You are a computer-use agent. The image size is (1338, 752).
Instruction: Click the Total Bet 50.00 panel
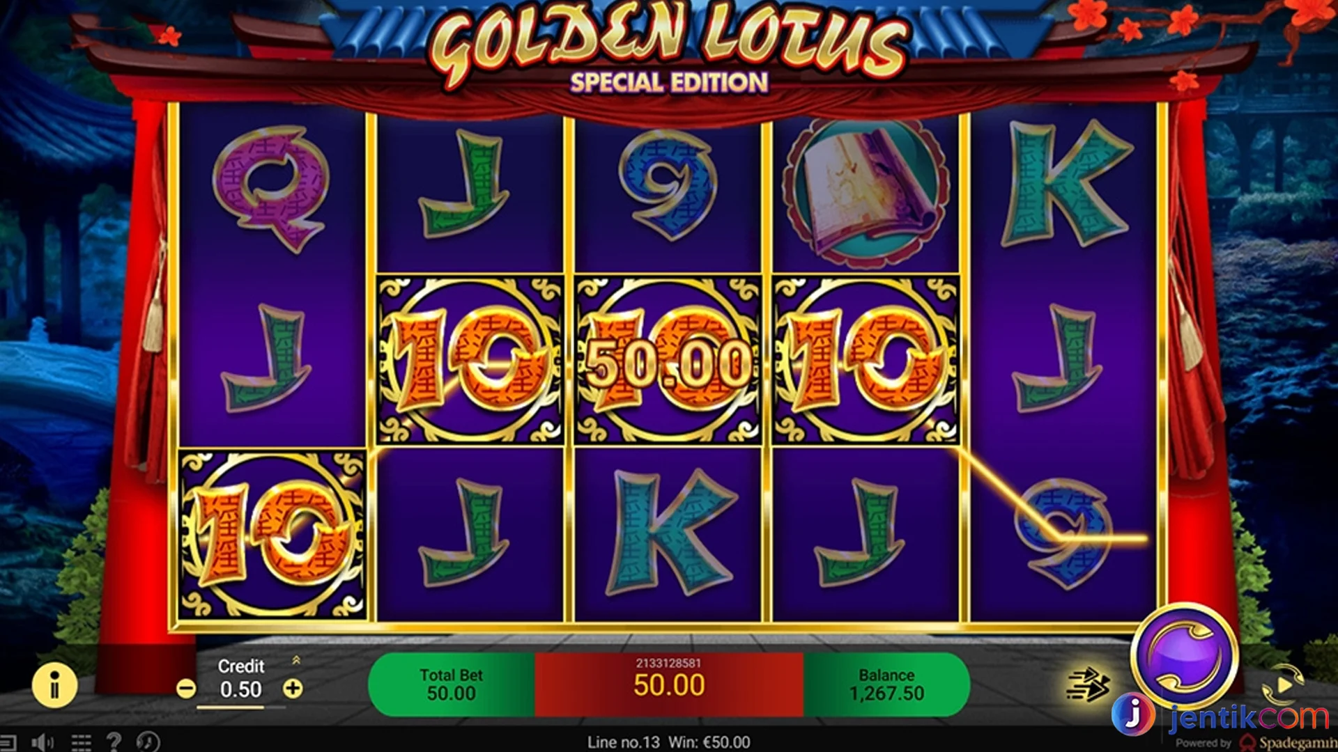451,684
